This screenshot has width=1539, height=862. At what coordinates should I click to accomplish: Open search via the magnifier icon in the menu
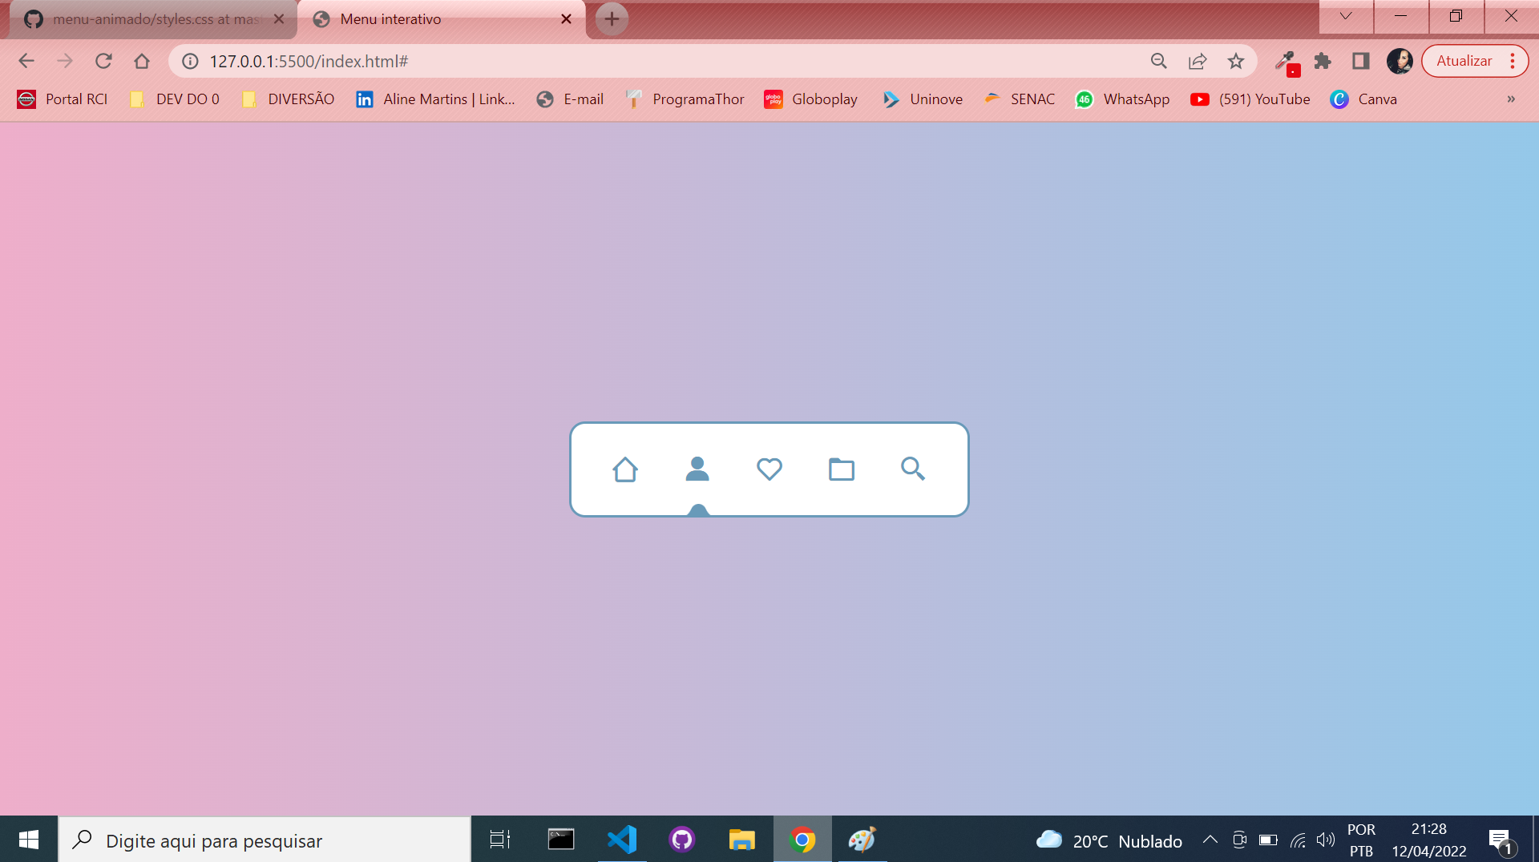(x=913, y=469)
